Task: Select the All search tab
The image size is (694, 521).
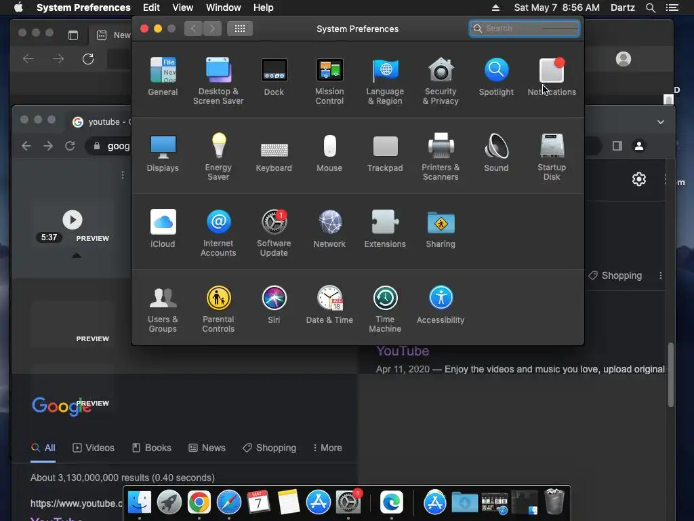Action: tap(43, 448)
